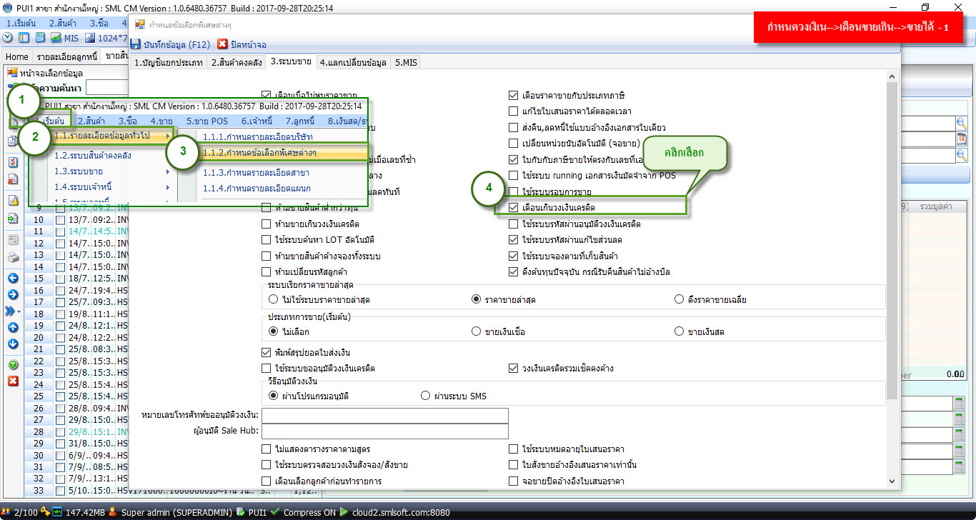Click the calendar icon beside the date field
976x520 pixels.
(x=961, y=139)
